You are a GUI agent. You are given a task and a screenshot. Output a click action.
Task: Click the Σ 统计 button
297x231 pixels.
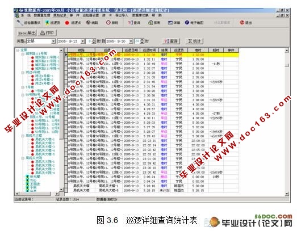point(194,41)
